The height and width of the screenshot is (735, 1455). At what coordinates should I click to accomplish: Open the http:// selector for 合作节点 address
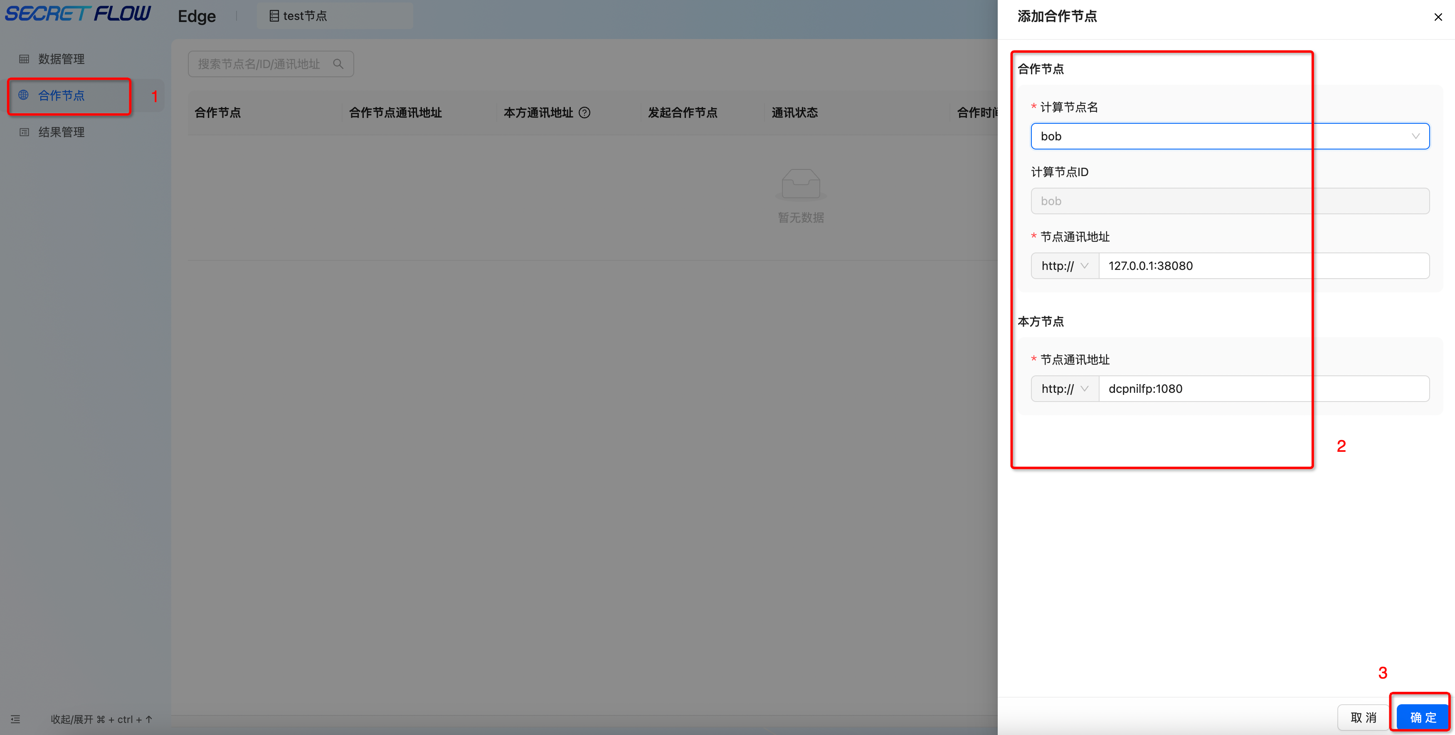pyautogui.click(x=1064, y=266)
